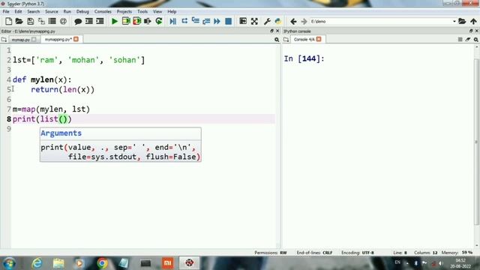Open Windows Start menu orb
The image size is (480, 270).
[x=9, y=263]
